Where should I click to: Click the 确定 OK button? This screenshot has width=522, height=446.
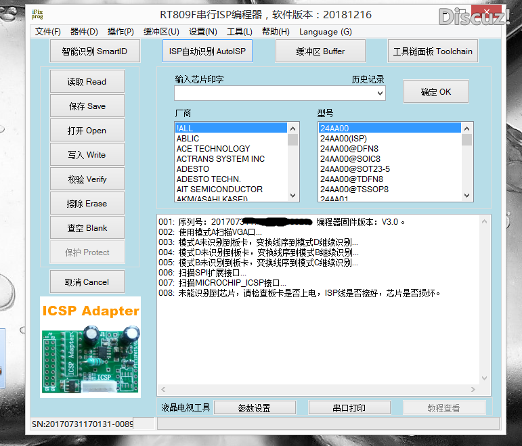(x=435, y=92)
